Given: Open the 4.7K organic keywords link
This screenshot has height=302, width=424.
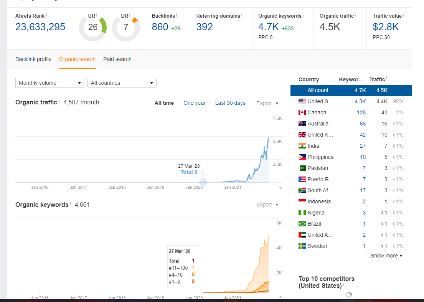Looking at the screenshot, I should pos(269,27).
